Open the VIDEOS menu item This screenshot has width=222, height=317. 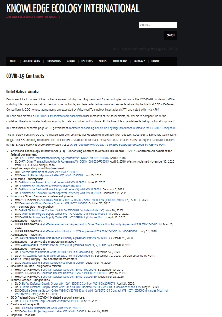tap(103, 61)
